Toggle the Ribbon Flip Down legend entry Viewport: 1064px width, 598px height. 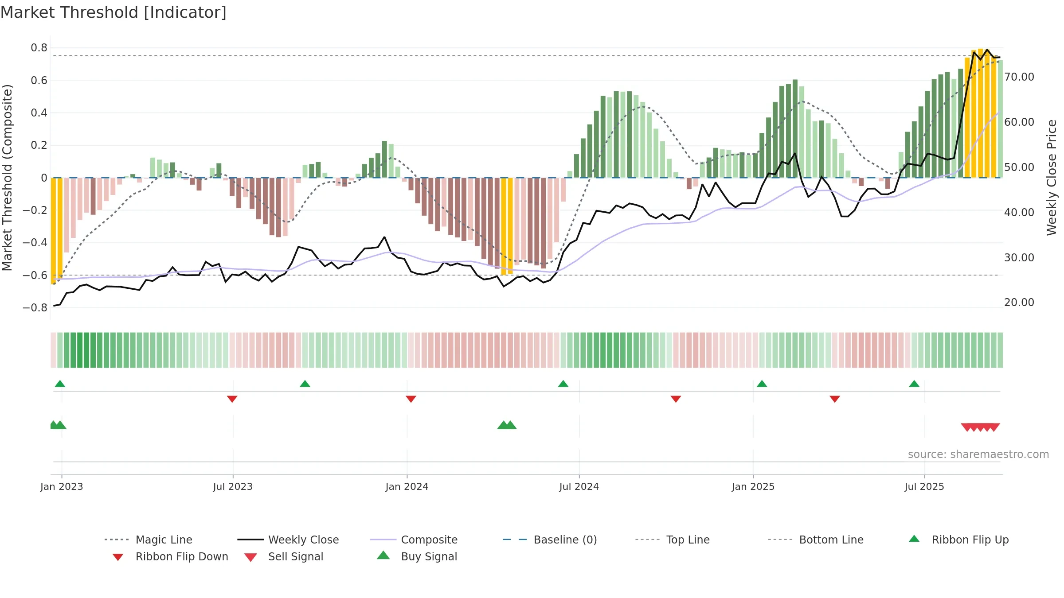(x=170, y=556)
